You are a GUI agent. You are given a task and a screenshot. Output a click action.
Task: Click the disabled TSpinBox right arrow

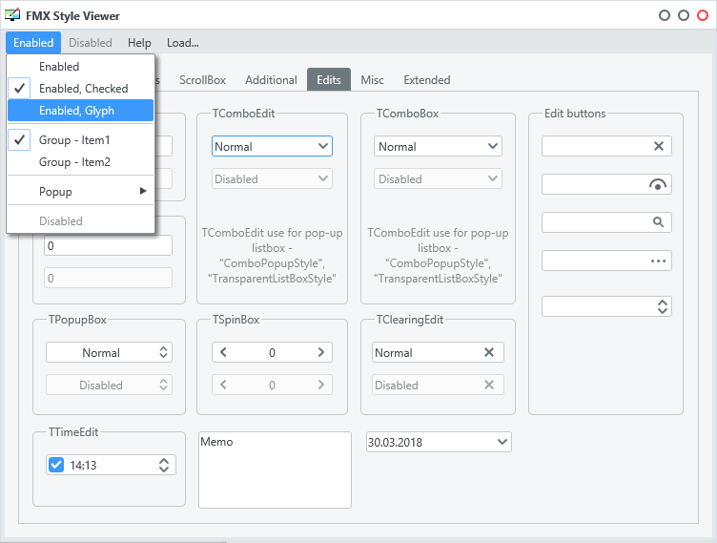pyautogui.click(x=321, y=385)
